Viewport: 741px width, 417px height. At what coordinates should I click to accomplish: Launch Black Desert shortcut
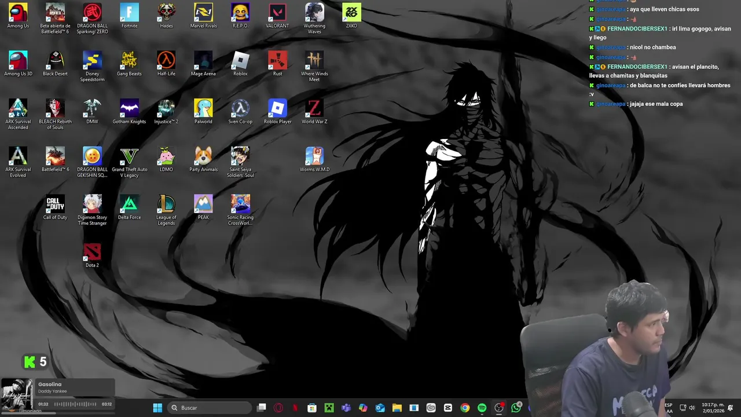pyautogui.click(x=55, y=64)
